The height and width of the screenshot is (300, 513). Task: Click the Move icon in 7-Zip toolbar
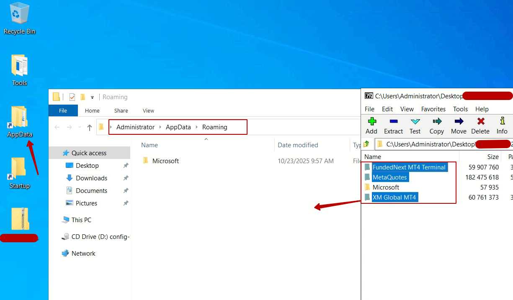(x=459, y=126)
